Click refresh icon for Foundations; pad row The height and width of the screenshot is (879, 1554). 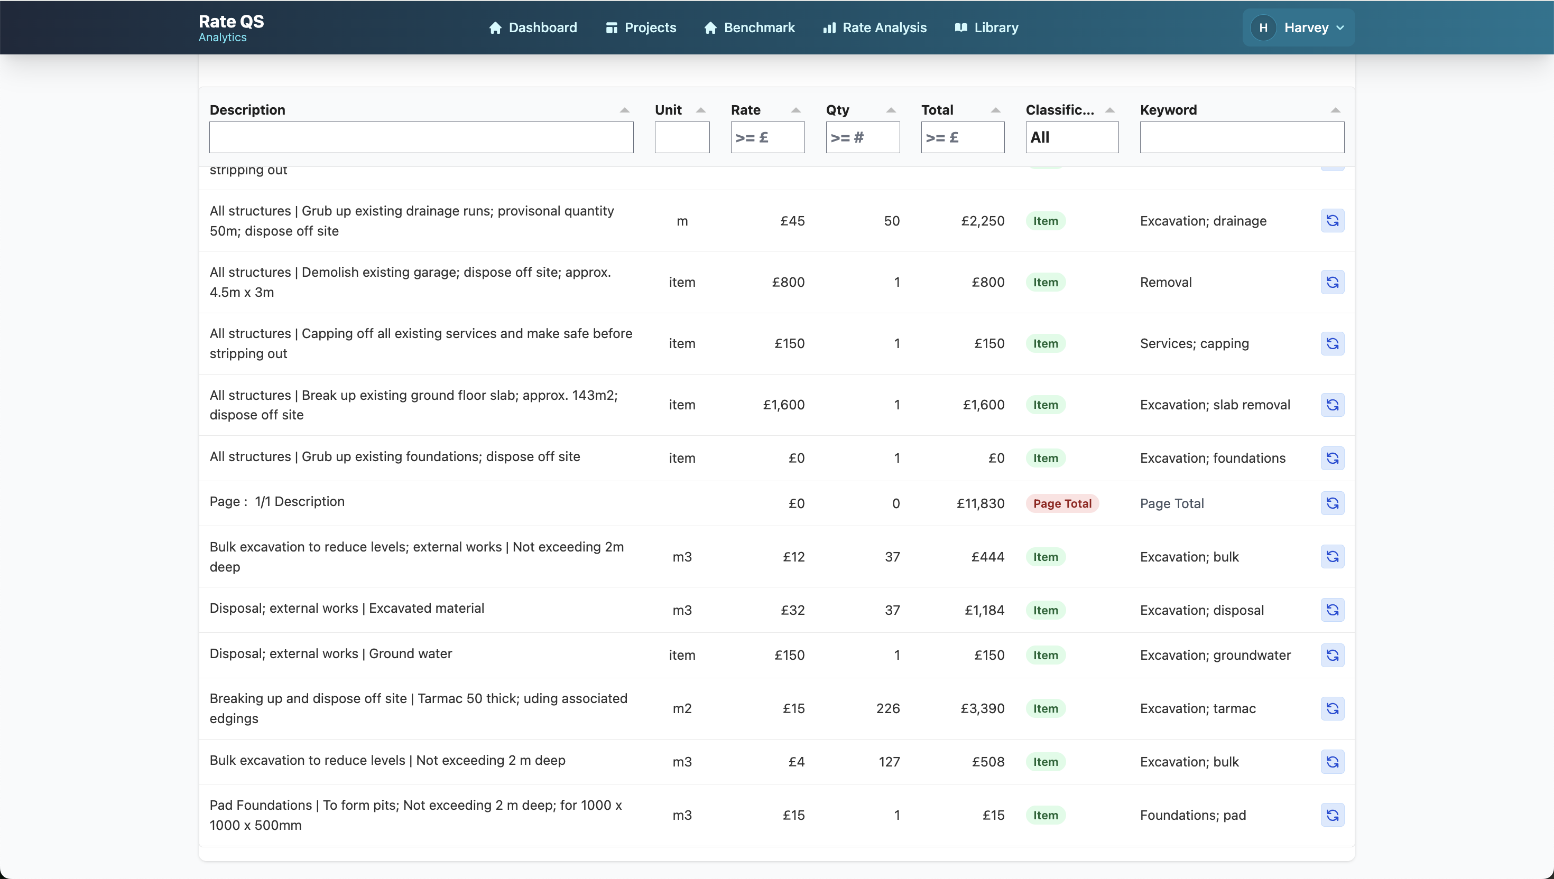[1333, 815]
